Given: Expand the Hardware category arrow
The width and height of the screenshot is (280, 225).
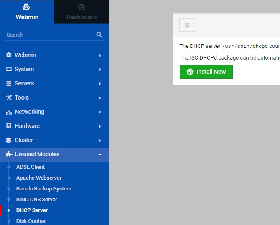Looking at the screenshot, I should (99, 126).
